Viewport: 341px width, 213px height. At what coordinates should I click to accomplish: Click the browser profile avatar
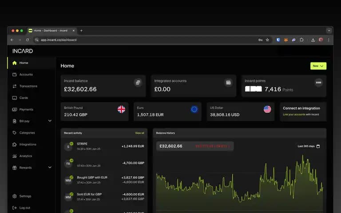321,40
